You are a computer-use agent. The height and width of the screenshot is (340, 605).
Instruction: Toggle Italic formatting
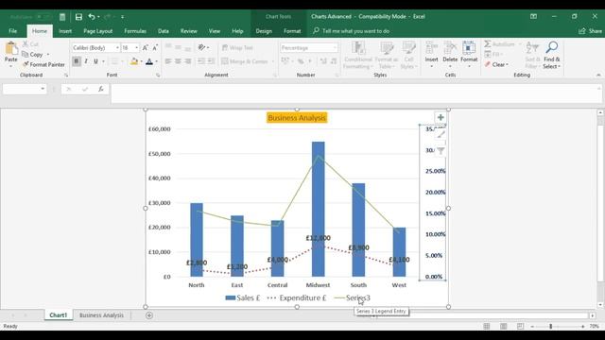point(86,61)
